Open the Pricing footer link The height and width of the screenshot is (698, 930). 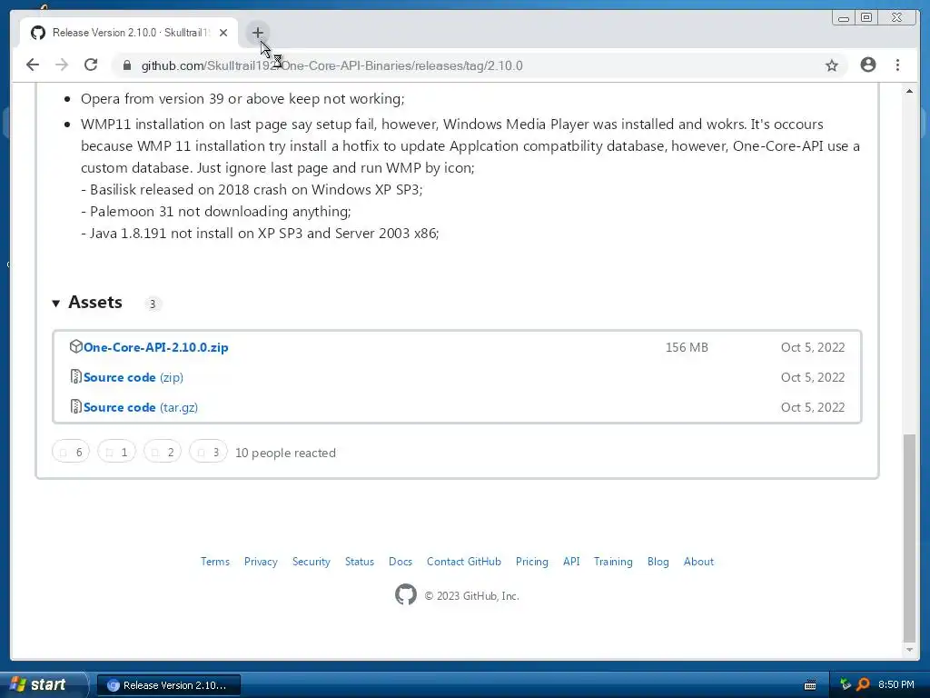531,562
